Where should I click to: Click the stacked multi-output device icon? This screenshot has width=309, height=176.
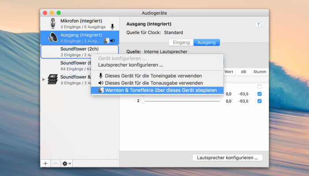click(53, 79)
